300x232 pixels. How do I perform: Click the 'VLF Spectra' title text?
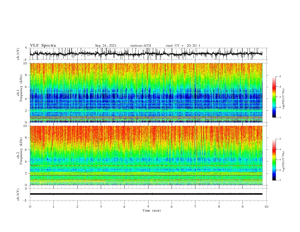(x=43, y=45)
